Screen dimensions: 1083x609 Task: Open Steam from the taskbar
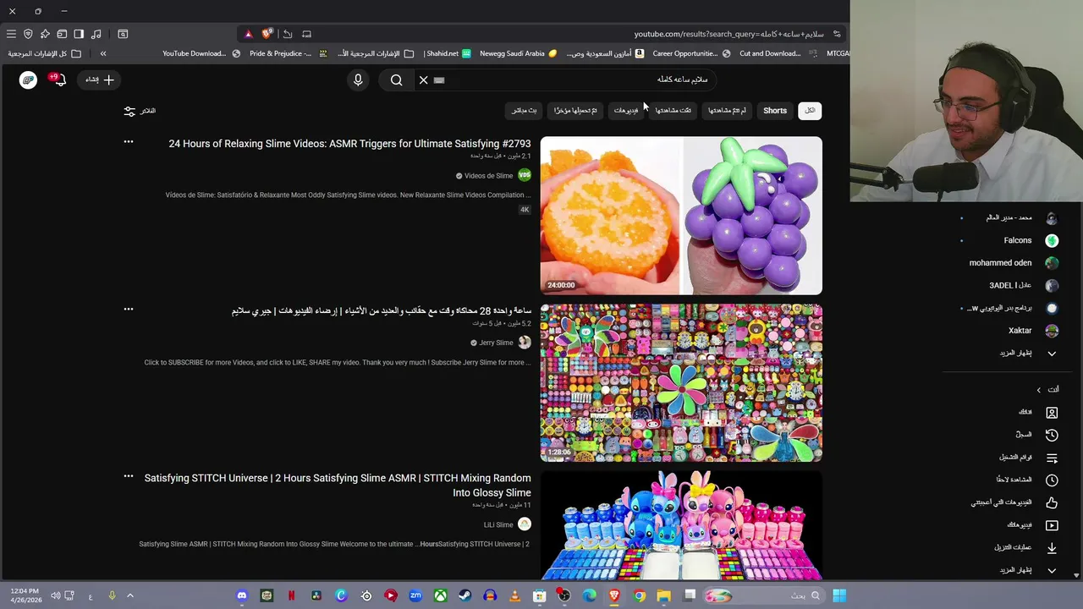465,595
